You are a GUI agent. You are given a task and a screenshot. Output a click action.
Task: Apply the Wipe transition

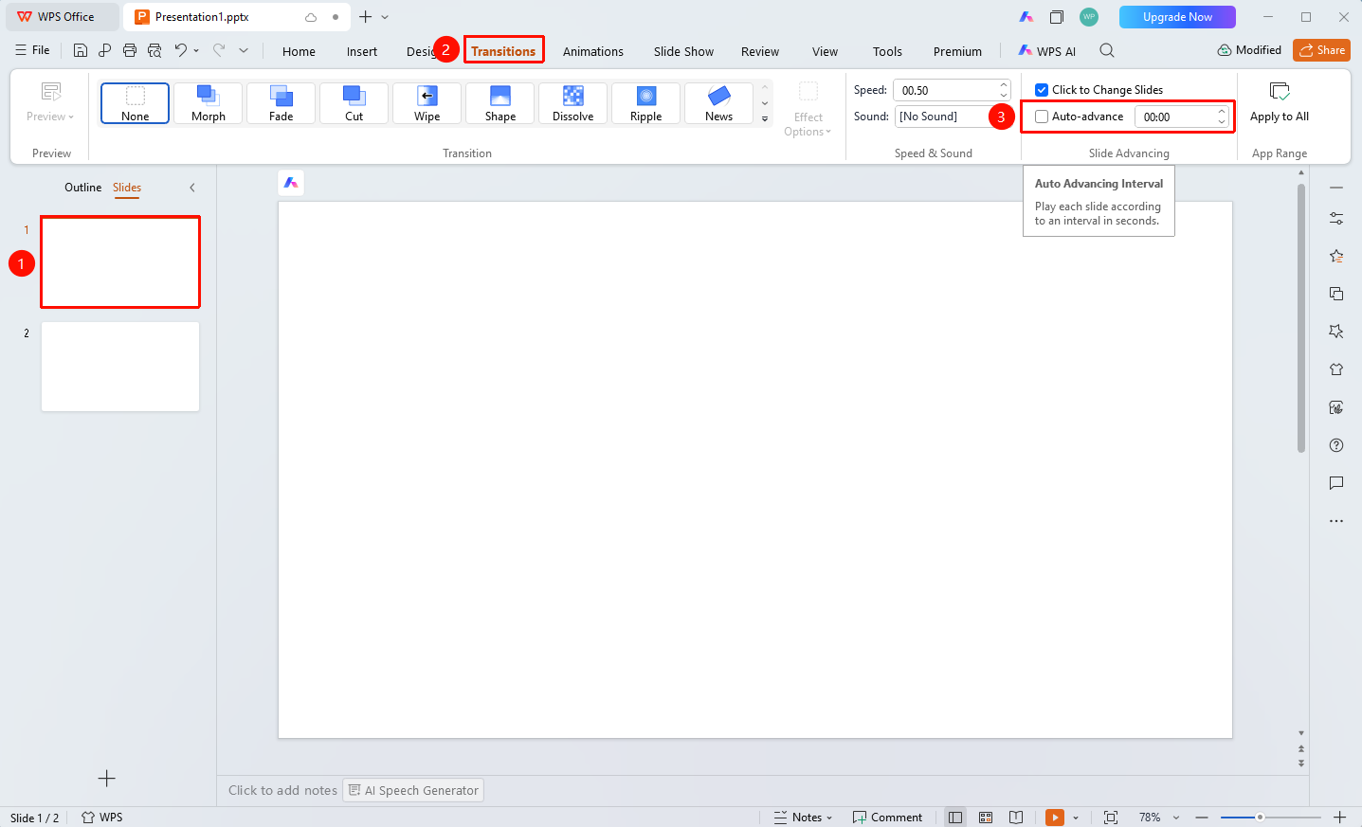click(427, 103)
